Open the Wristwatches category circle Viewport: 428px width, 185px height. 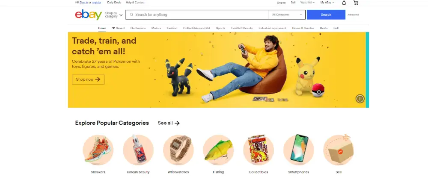point(178,150)
